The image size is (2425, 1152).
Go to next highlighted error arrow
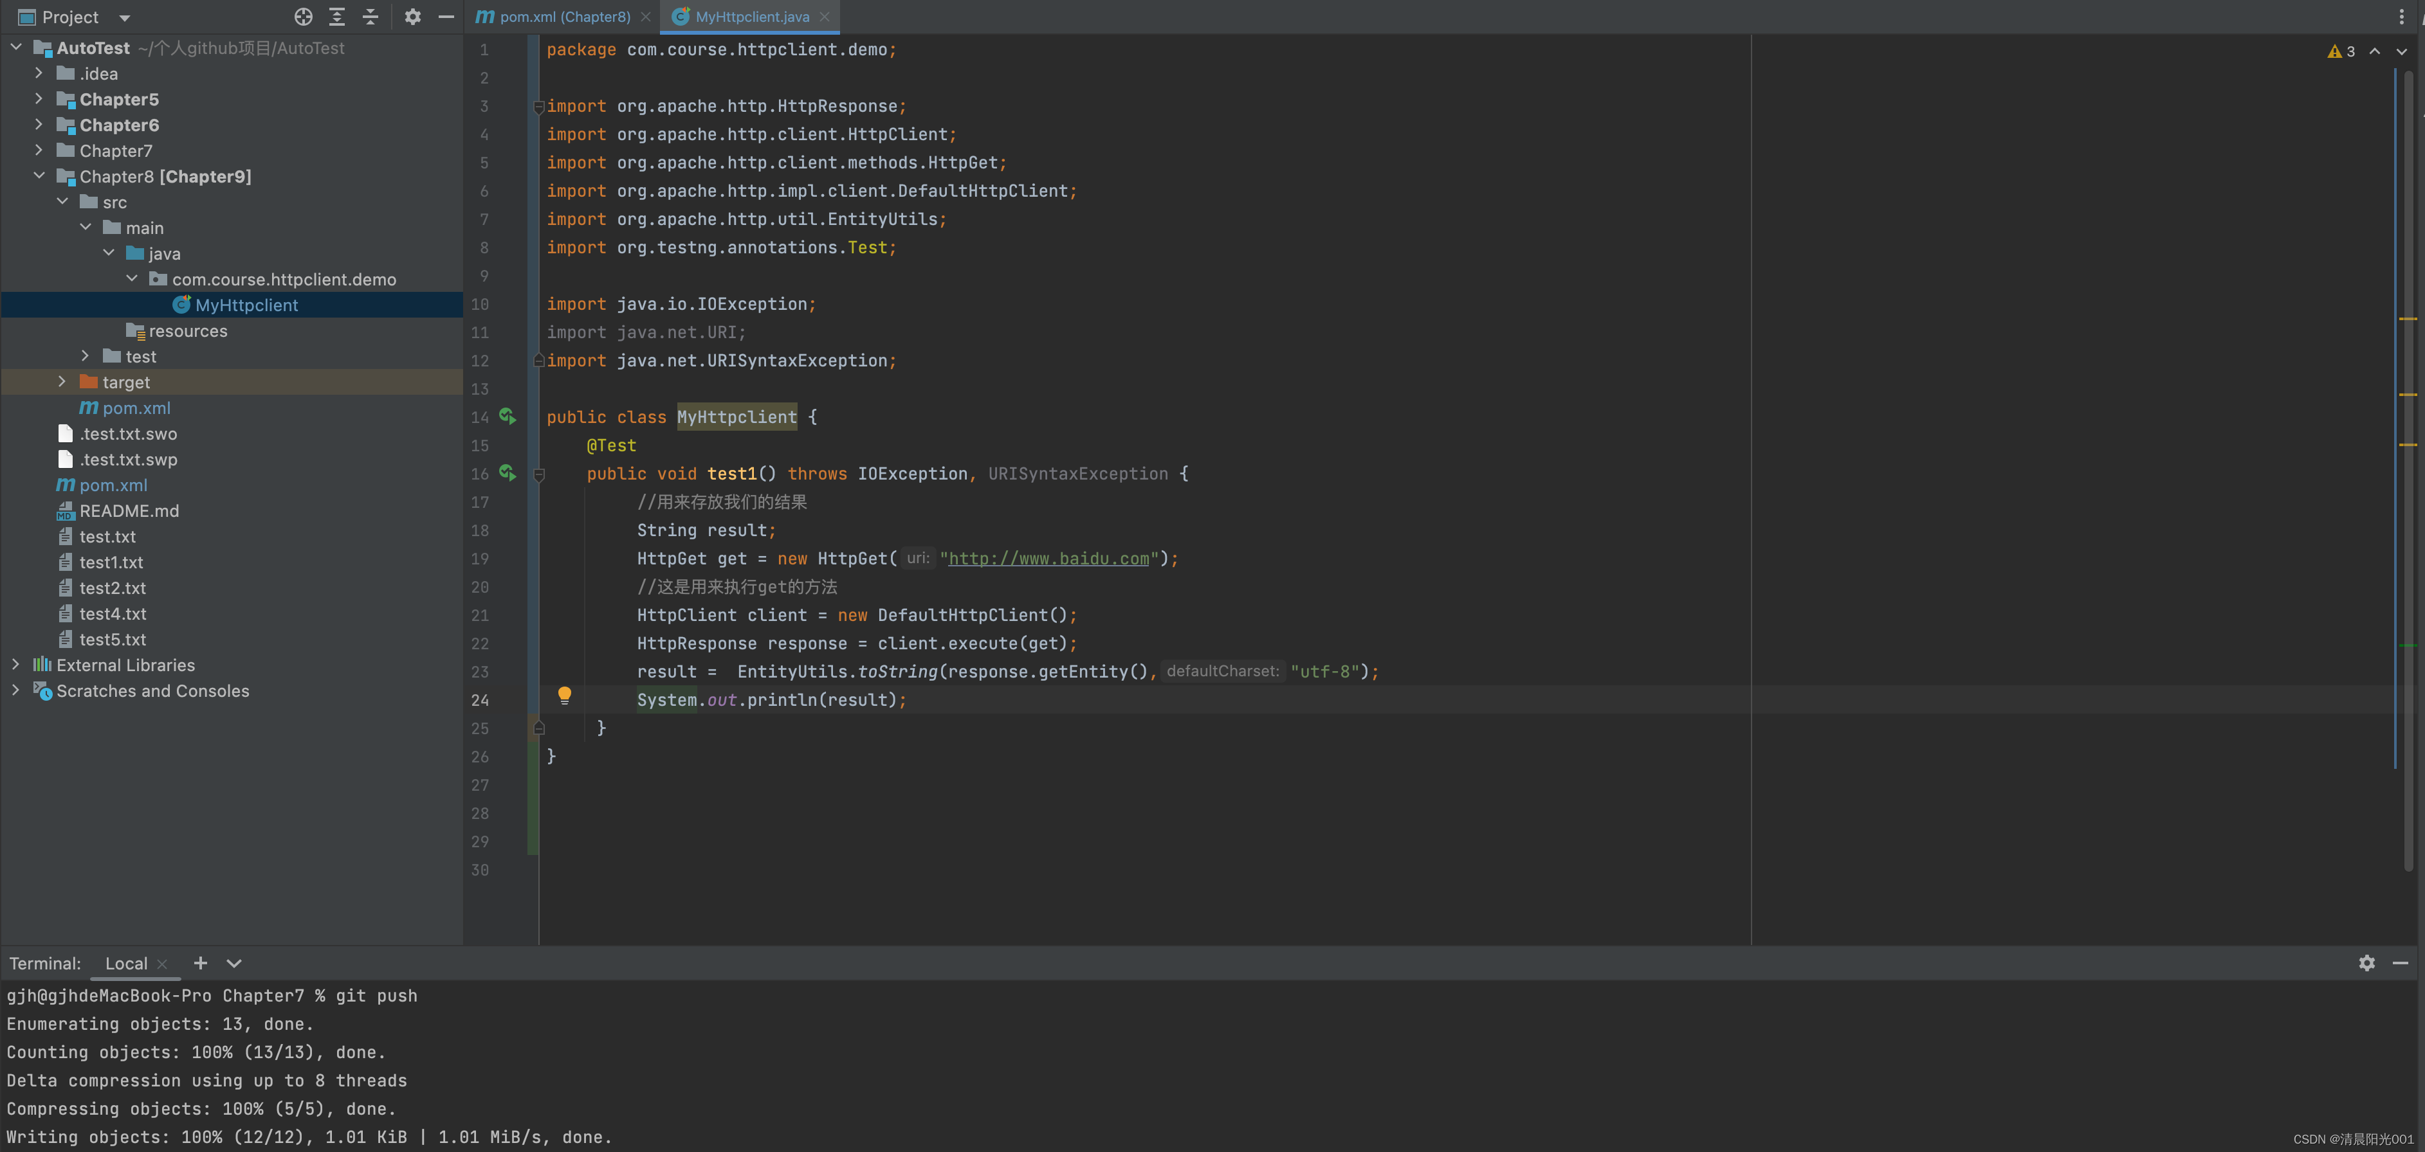(2401, 51)
